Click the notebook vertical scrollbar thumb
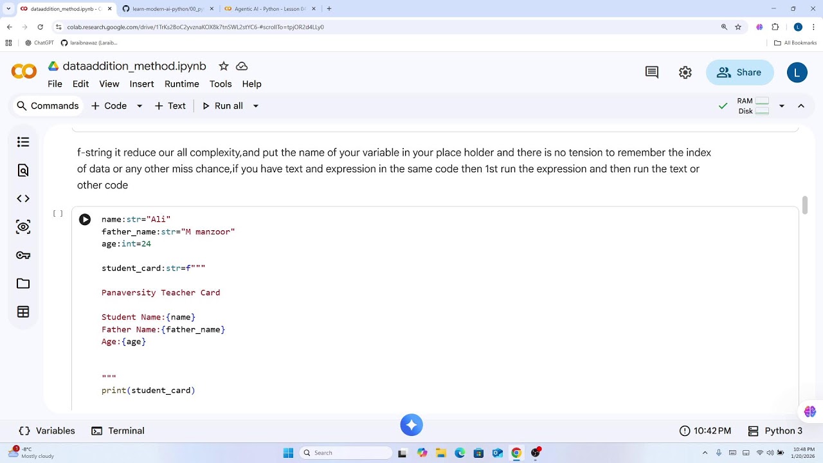Viewport: 823px width, 463px height. tap(804, 205)
